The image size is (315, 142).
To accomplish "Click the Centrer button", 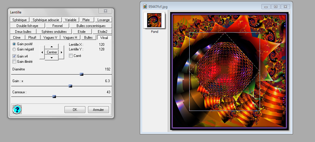I will pos(52,52).
